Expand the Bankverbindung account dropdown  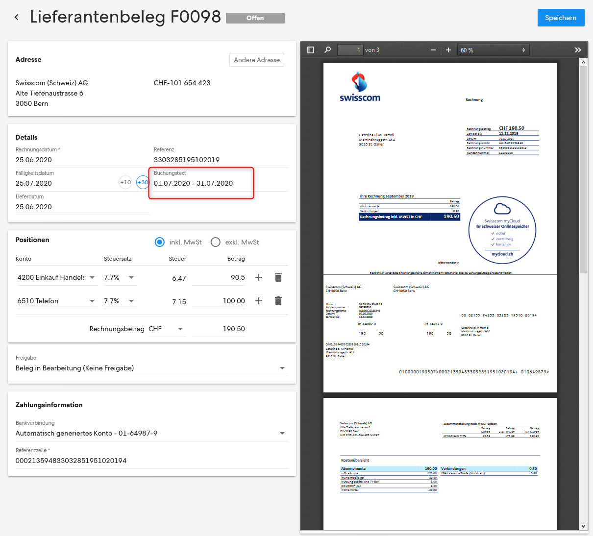tap(282, 433)
